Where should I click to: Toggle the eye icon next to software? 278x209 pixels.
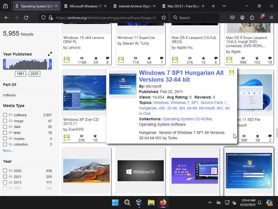coord(11,115)
